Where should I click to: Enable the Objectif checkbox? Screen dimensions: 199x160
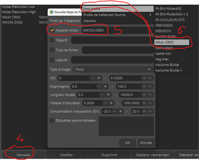[52, 40]
